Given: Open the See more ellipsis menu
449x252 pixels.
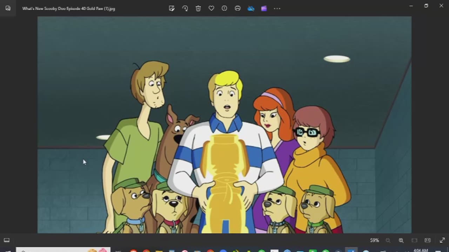Looking at the screenshot, I should pyautogui.click(x=277, y=8).
